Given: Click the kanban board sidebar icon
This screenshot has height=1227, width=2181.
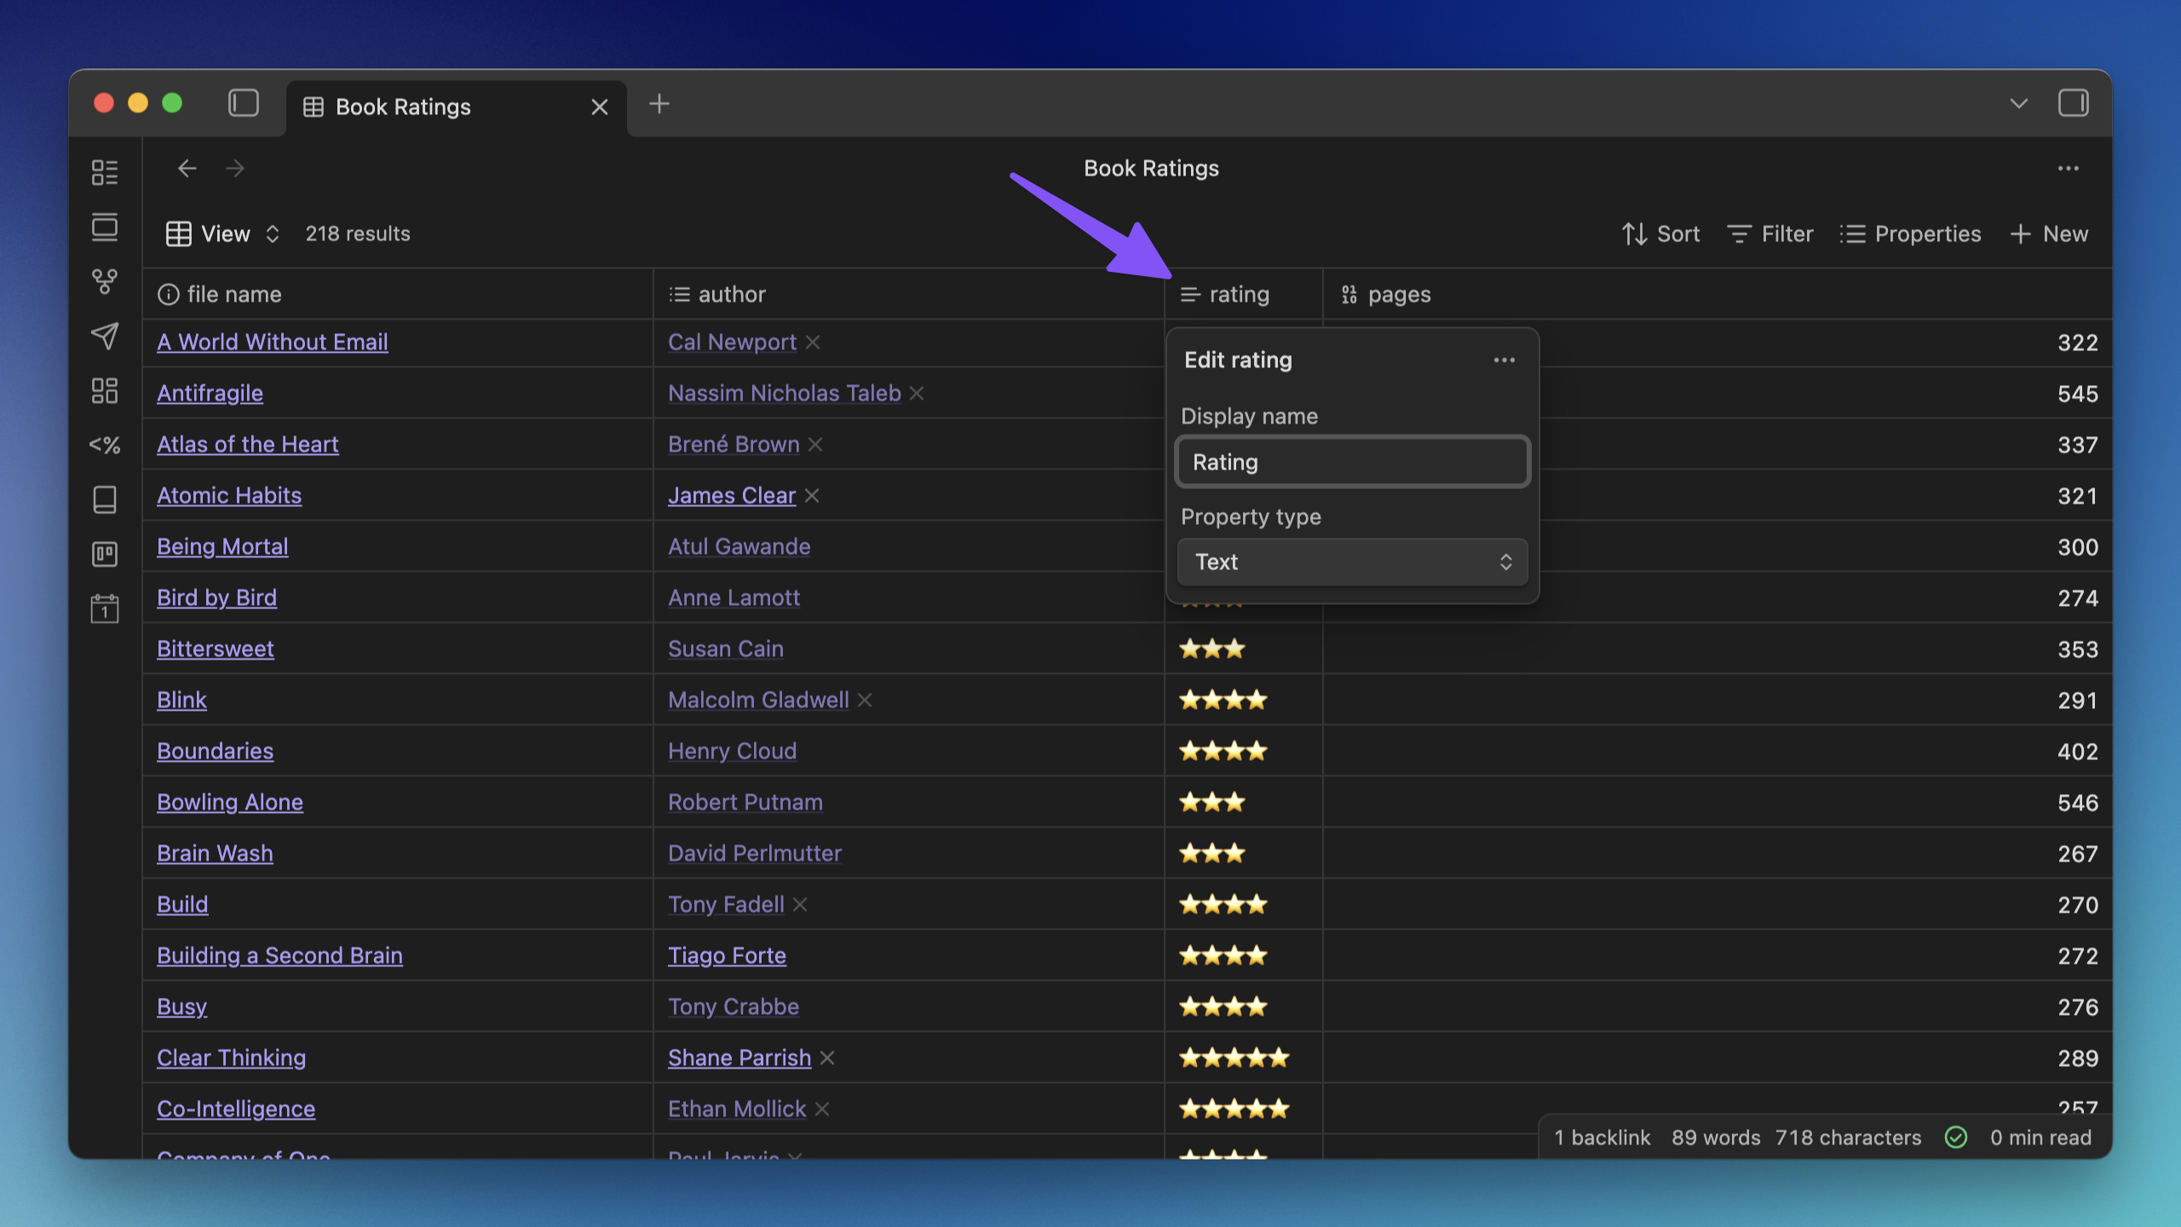Looking at the screenshot, I should point(105,554).
